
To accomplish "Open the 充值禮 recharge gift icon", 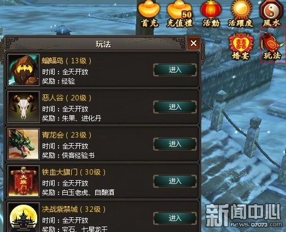I will [x=180, y=14].
